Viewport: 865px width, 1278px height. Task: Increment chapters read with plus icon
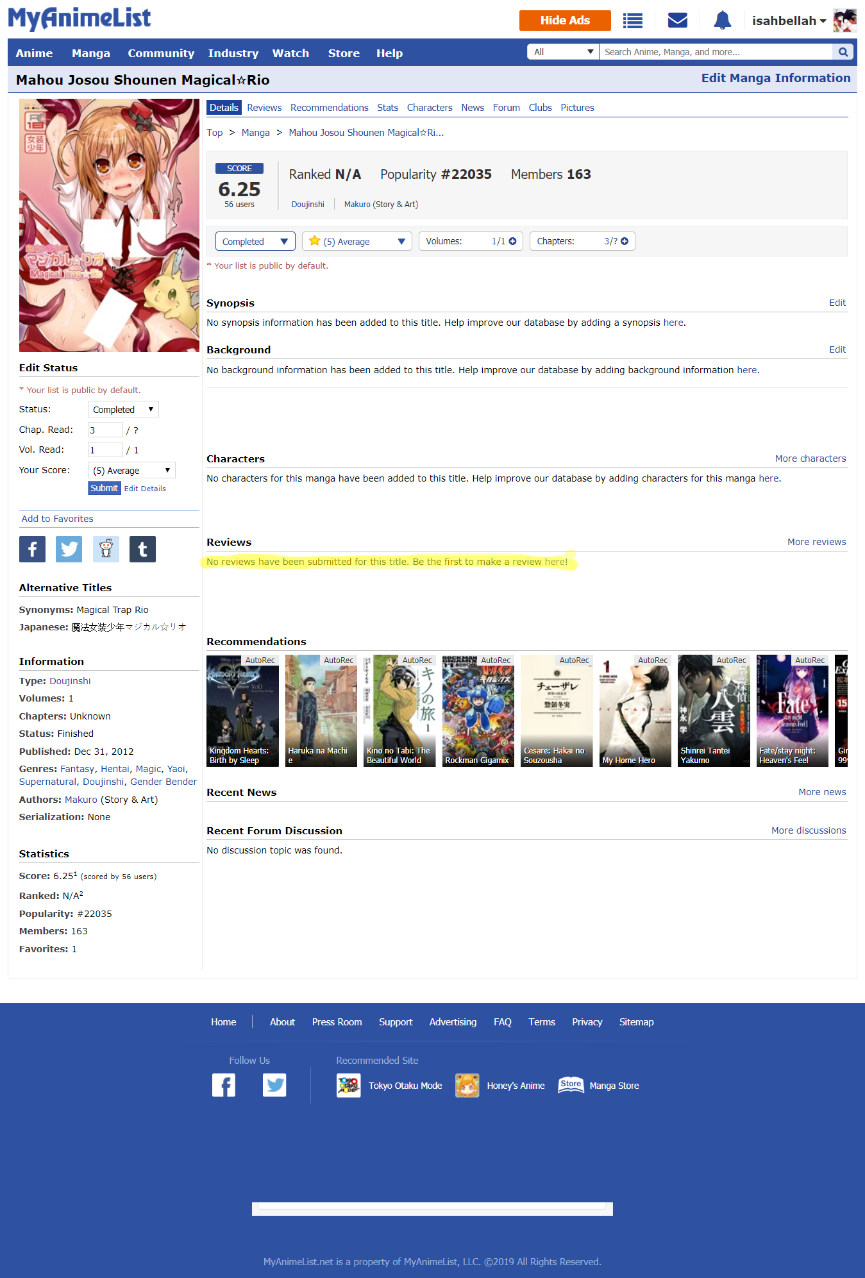[x=625, y=241]
